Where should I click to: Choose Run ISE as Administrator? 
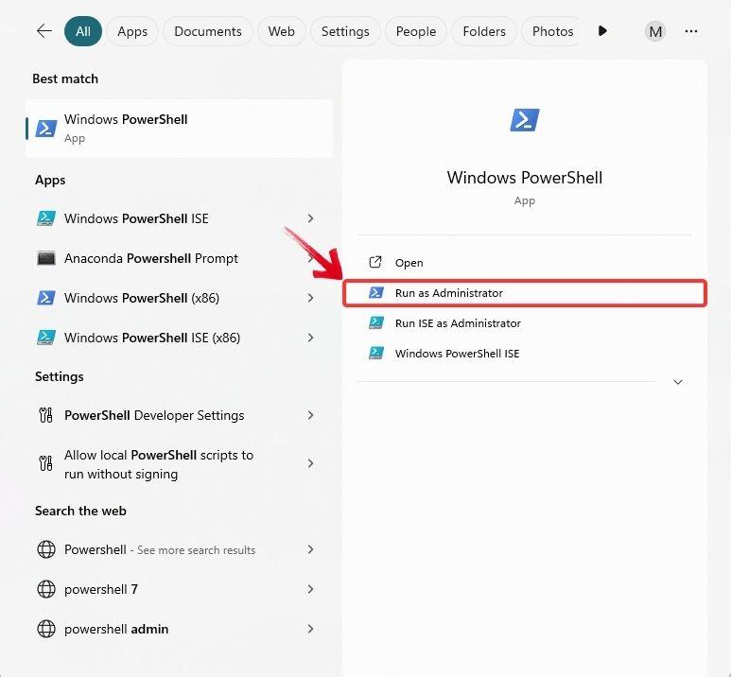tap(525, 322)
